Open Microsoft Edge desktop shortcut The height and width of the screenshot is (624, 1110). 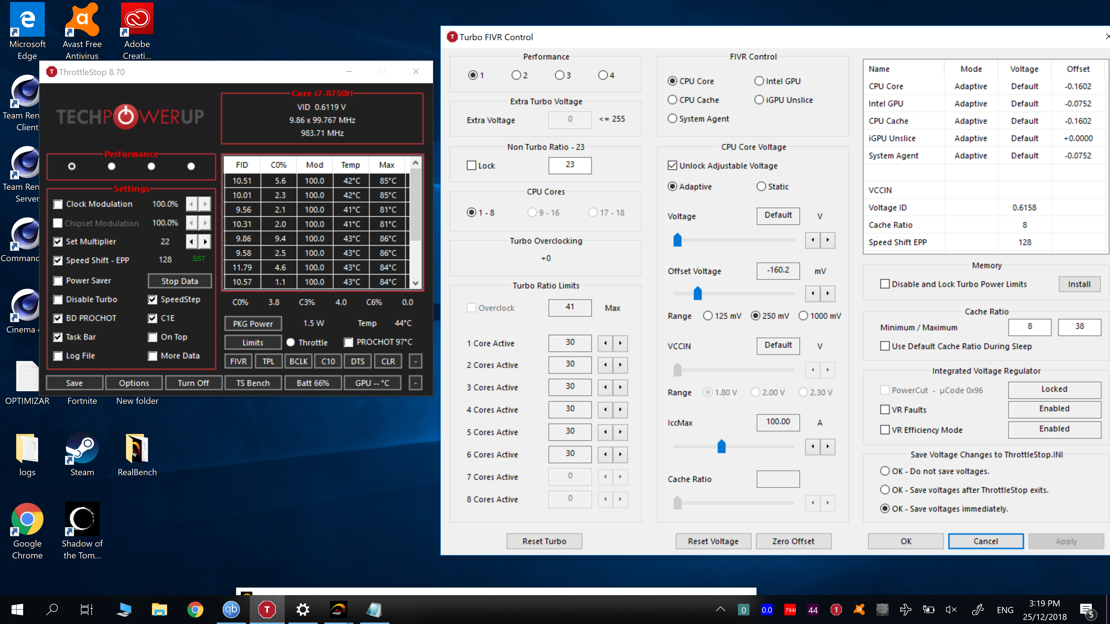(27, 31)
